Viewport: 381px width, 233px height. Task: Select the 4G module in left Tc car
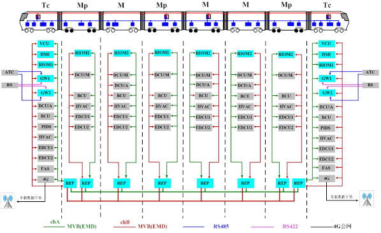[45, 179]
